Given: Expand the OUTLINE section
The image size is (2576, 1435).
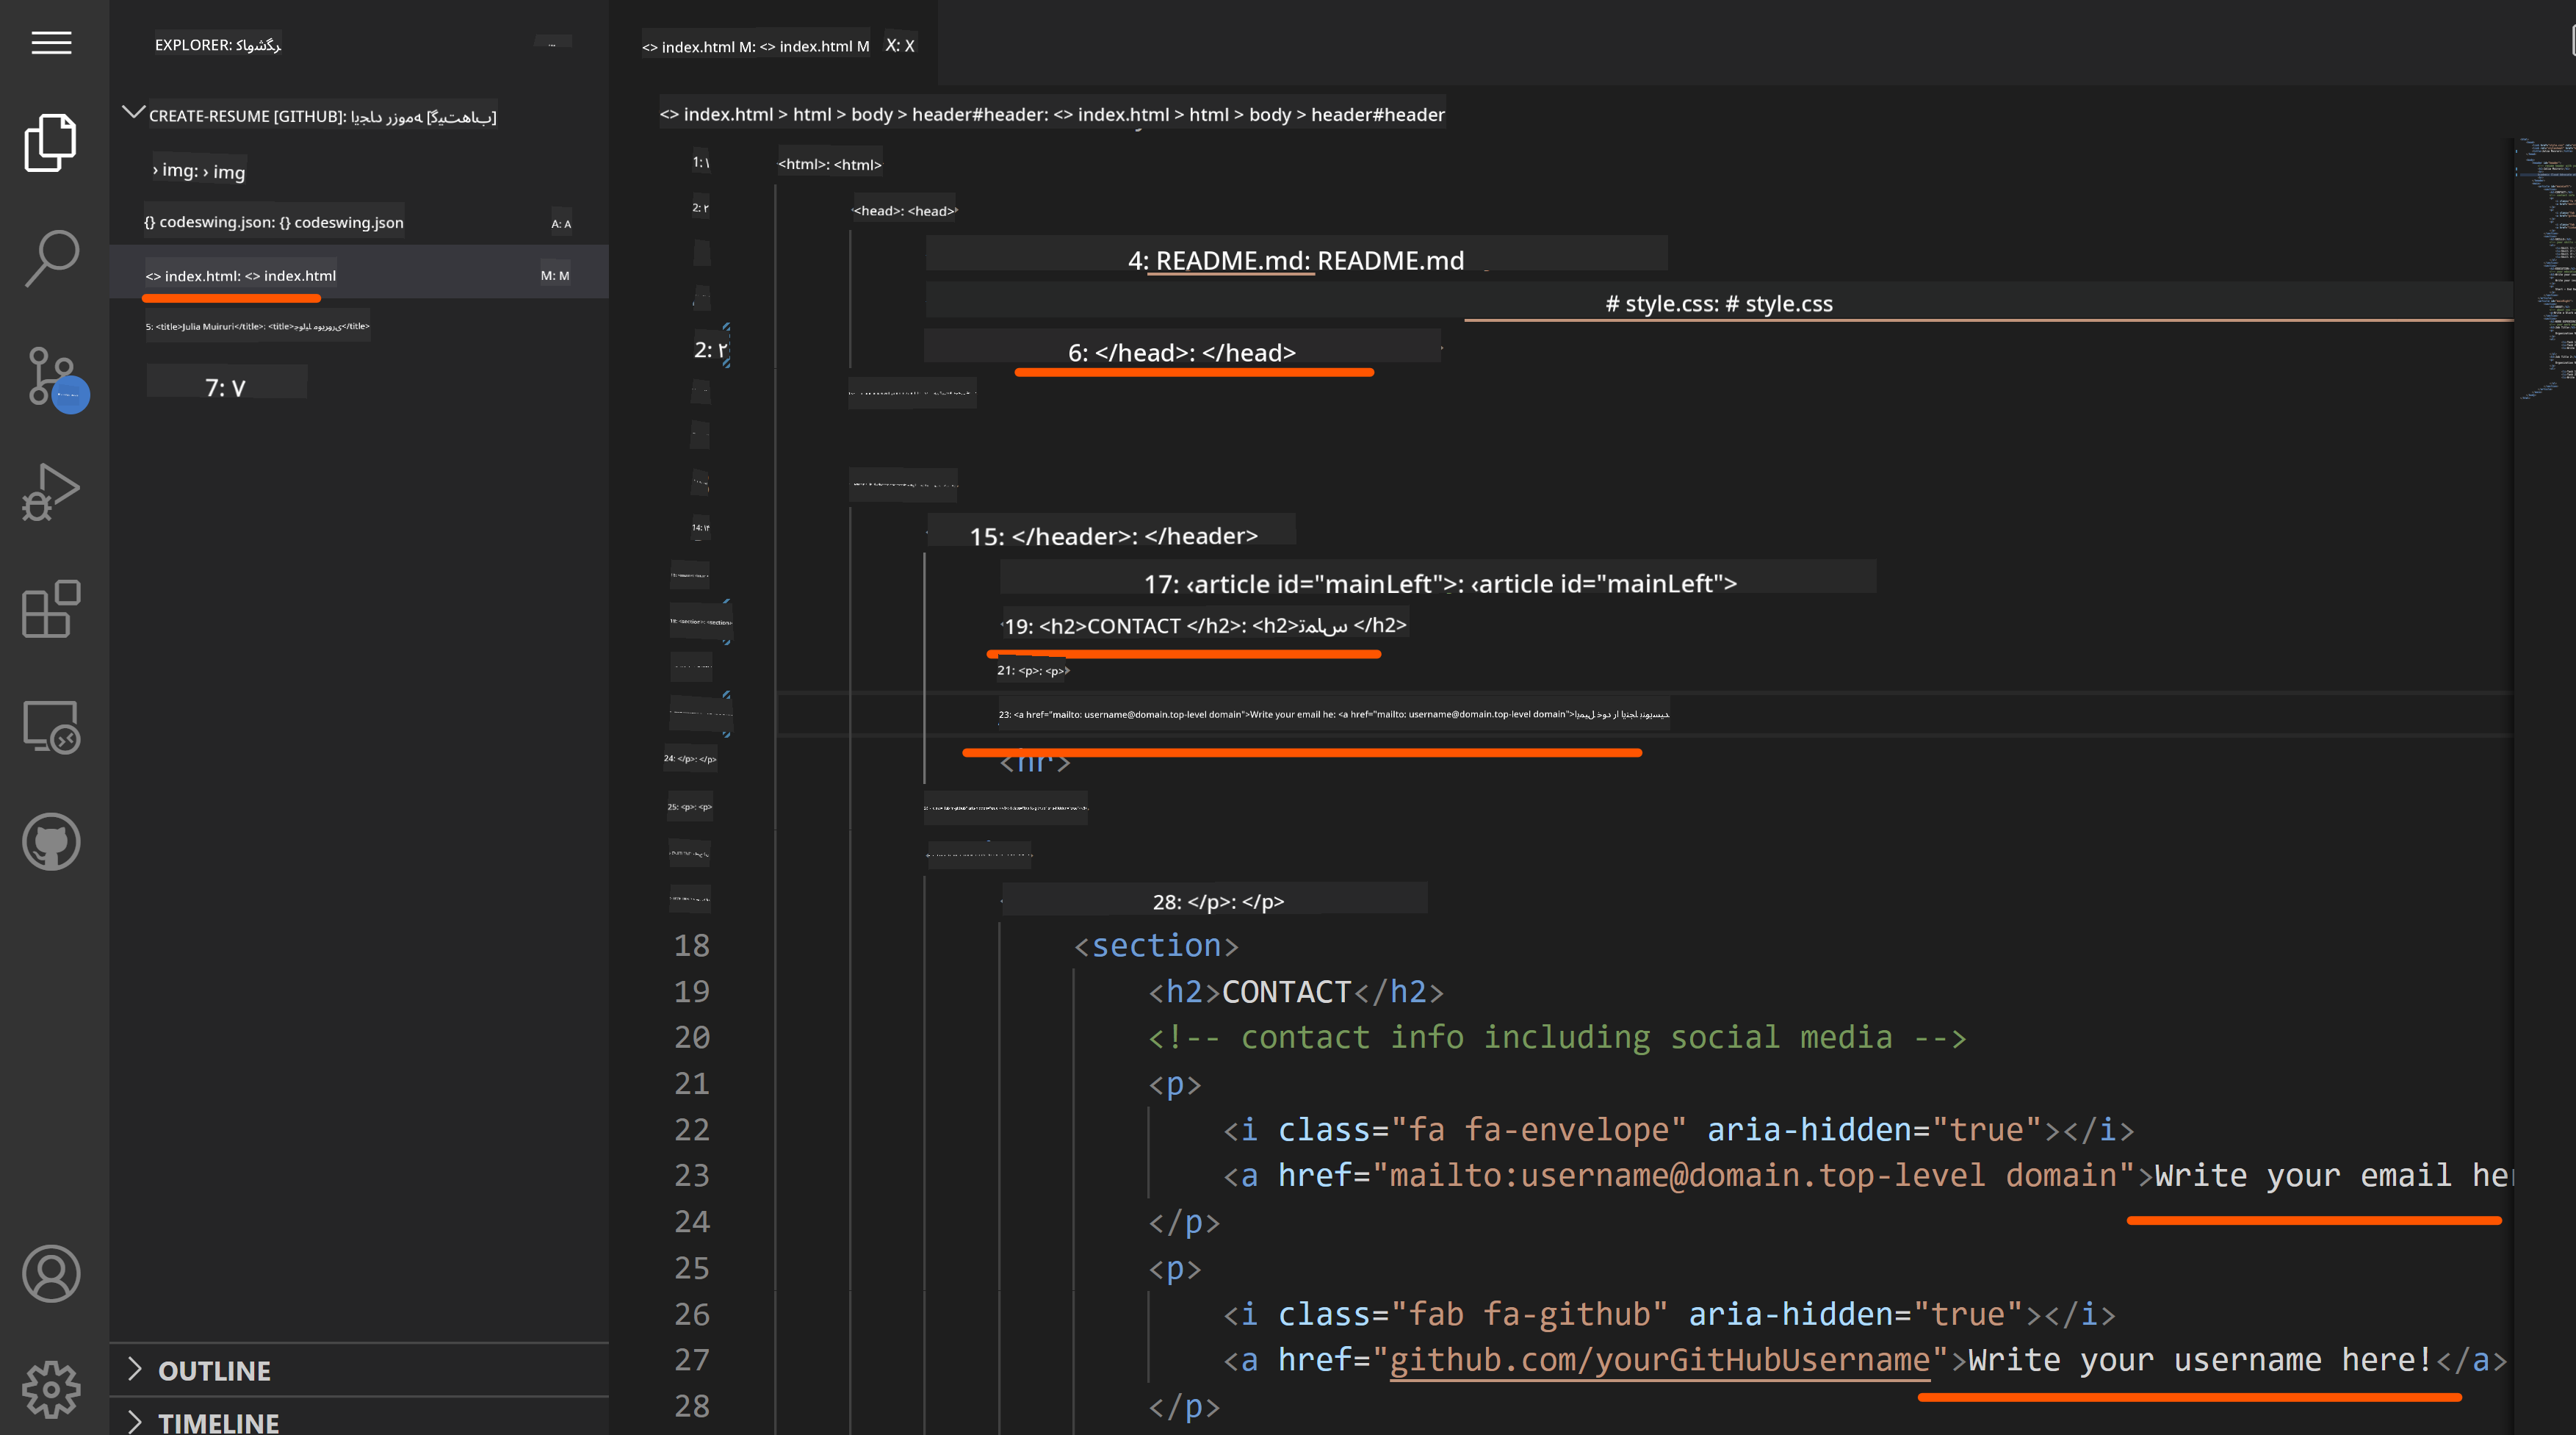Looking at the screenshot, I should (214, 1370).
